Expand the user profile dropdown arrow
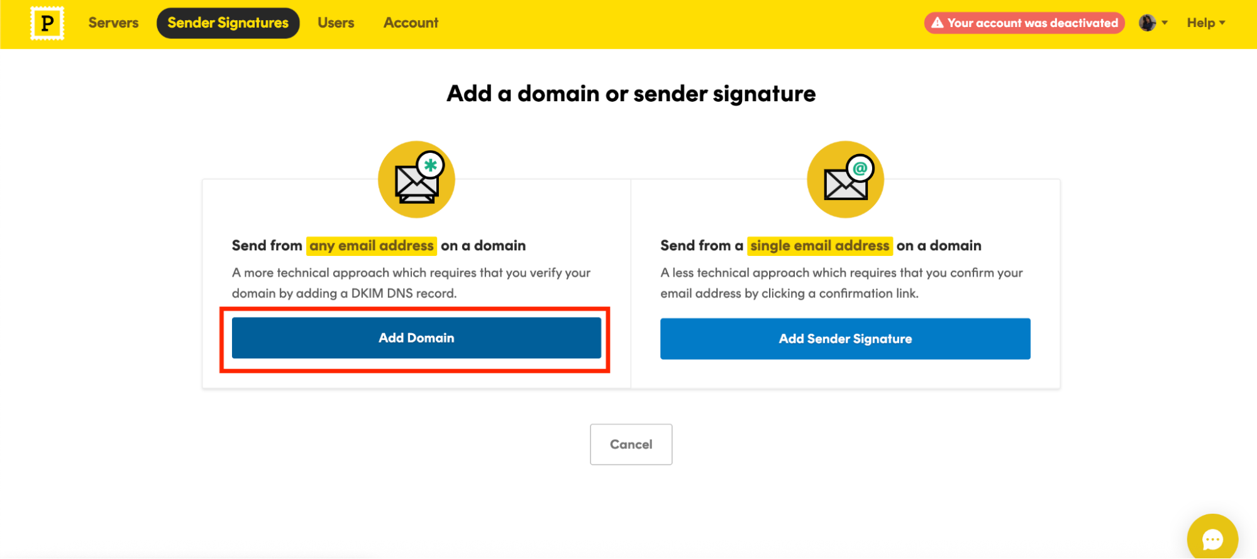Viewport: 1257px width, 559px height. tap(1165, 23)
